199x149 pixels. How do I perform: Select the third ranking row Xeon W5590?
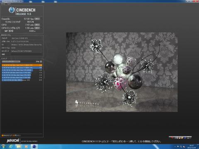(x=22, y=70)
